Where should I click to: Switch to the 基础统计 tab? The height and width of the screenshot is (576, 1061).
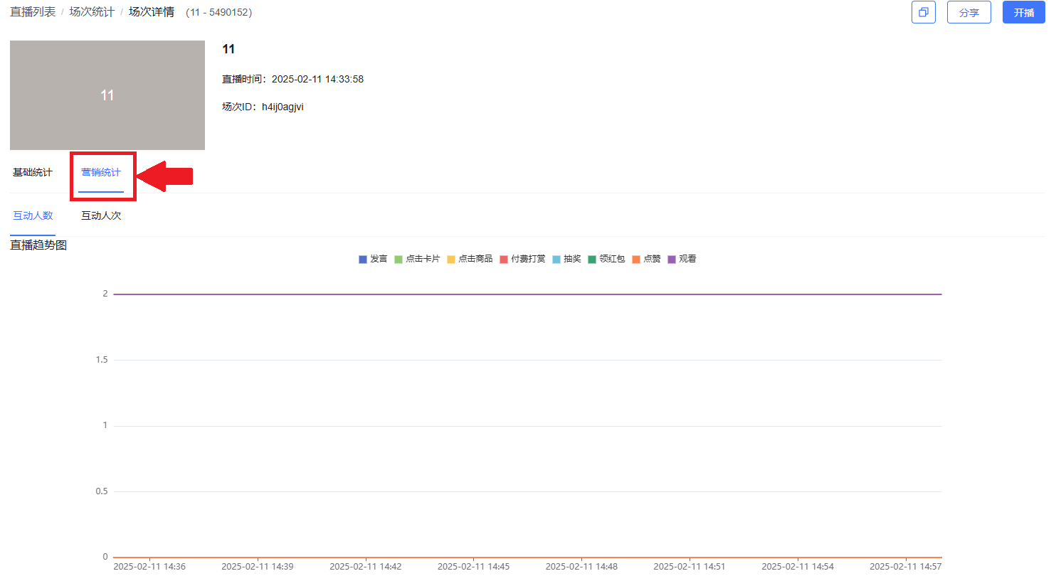tap(33, 173)
